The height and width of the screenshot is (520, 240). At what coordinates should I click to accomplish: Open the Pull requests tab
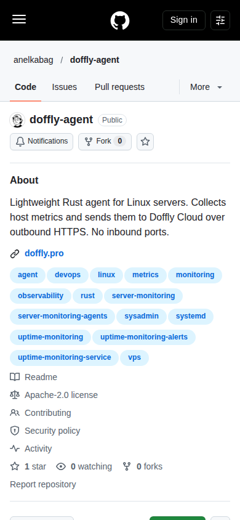(119, 87)
